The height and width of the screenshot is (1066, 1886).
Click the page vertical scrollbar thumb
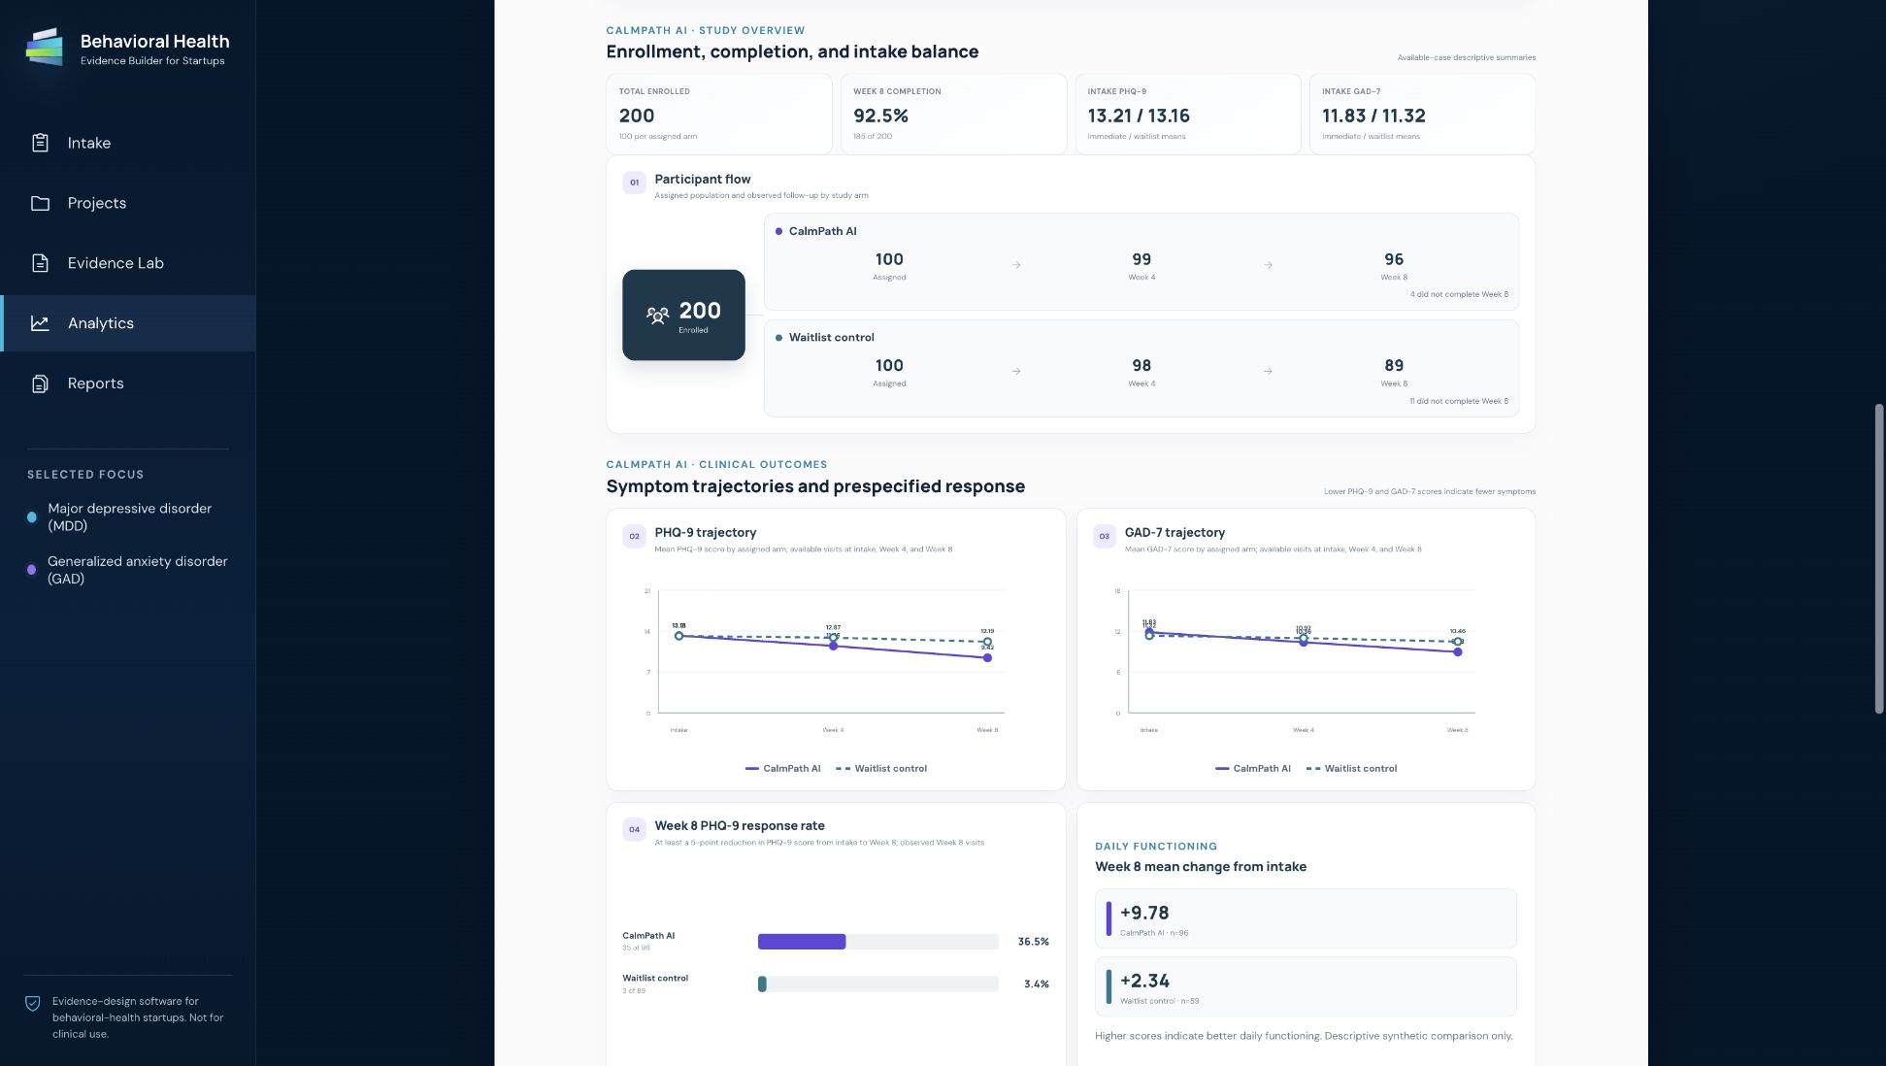pyautogui.click(x=1878, y=558)
